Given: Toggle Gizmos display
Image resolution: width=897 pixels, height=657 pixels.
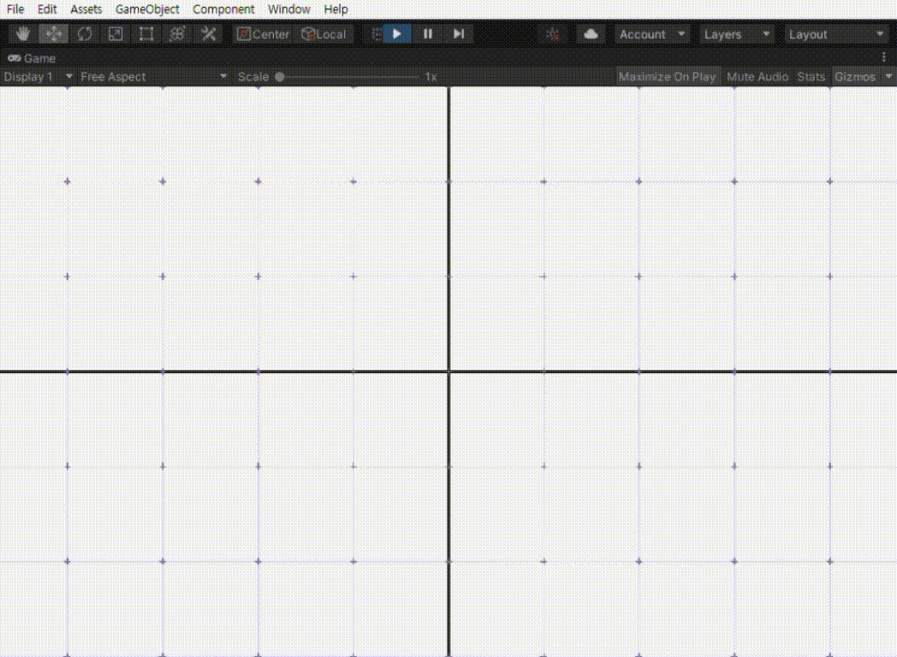Looking at the screenshot, I should 855,77.
